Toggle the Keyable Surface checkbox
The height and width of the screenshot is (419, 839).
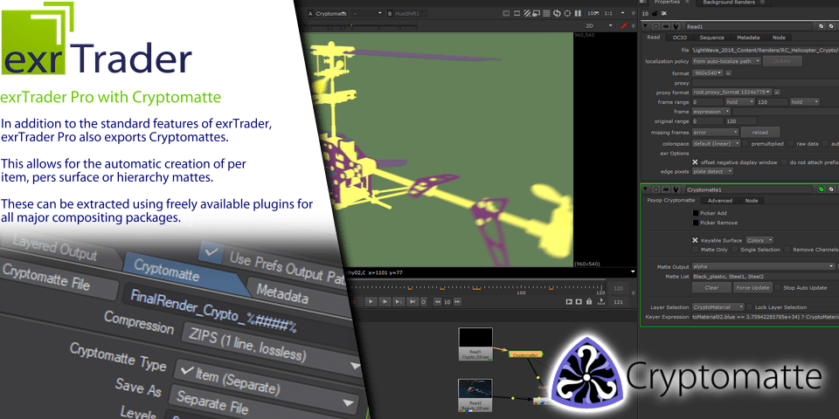(695, 241)
